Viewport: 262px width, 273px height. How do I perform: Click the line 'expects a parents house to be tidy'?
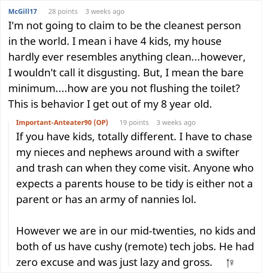point(134,184)
